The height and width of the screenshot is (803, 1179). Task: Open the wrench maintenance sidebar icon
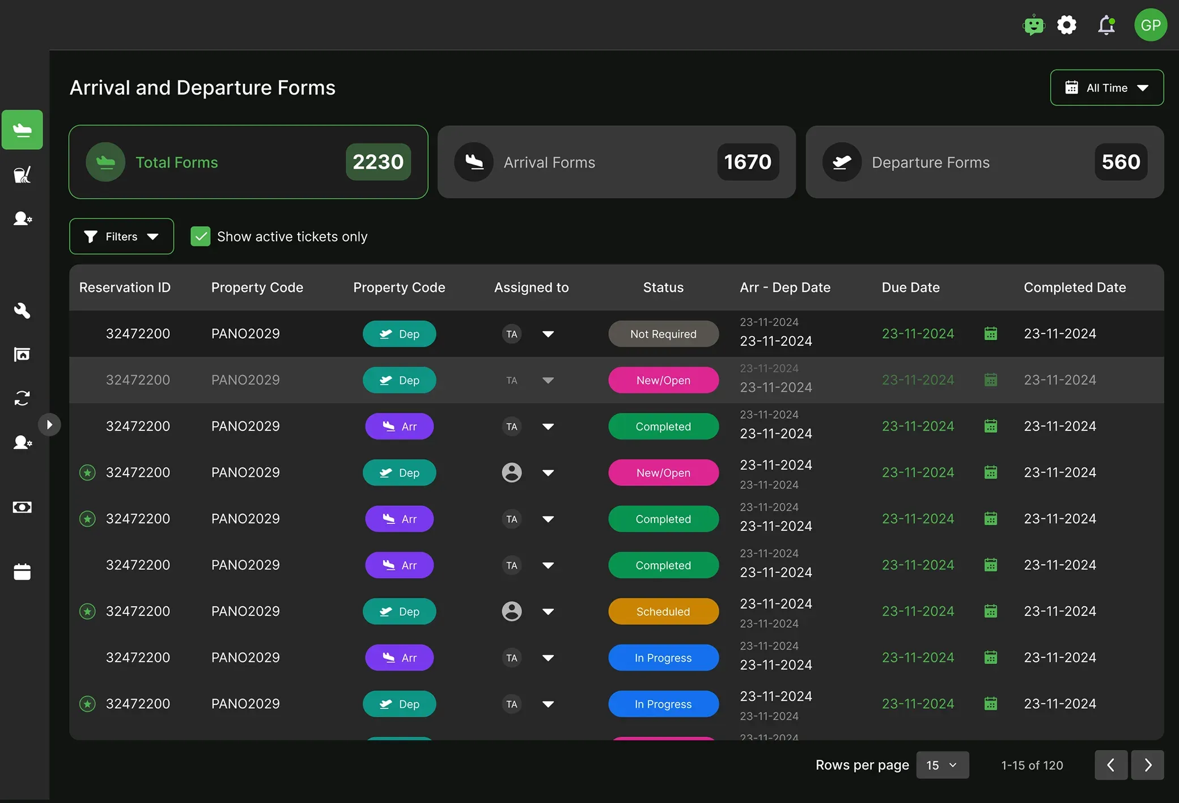tap(22, 310)
